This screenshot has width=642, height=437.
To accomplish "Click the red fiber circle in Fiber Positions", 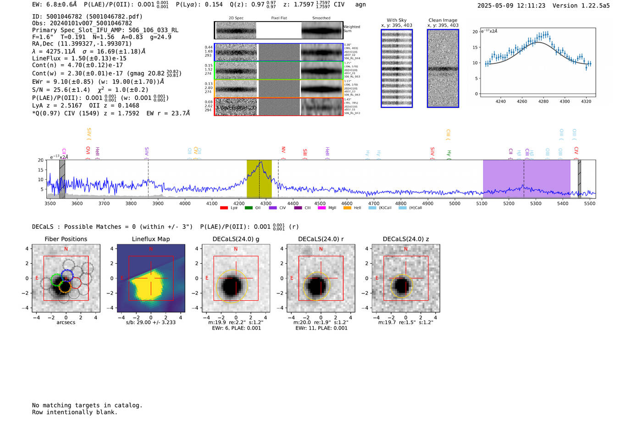I will (x=76, y=282).
